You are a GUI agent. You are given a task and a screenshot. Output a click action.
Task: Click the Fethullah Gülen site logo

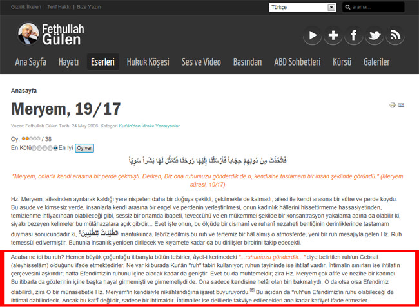pos(50,35)
